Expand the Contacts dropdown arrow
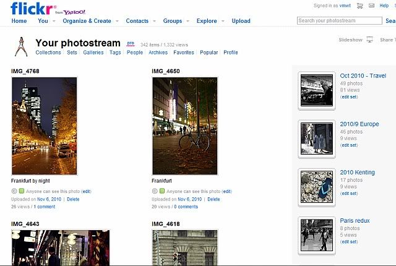Image resolution: width=396 pixels, height=266 pixels. click(154, 21)
